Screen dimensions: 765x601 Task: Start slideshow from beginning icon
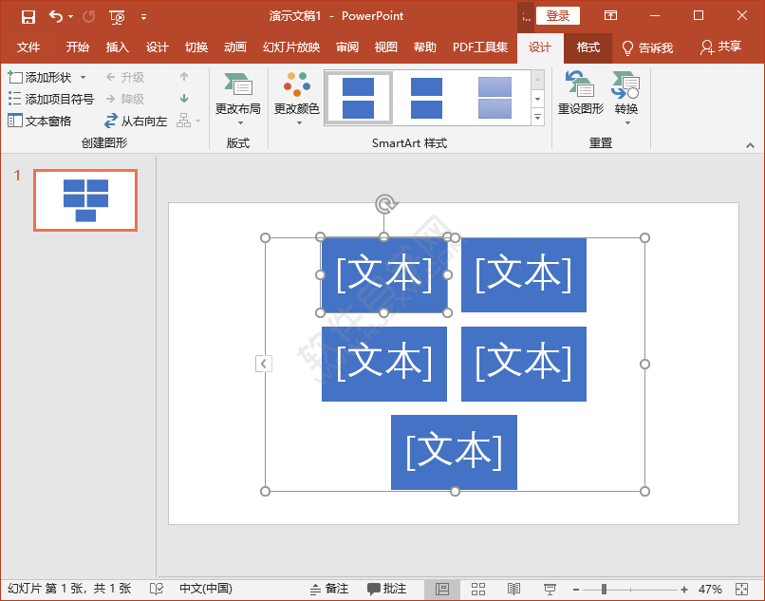click(117, 17)
